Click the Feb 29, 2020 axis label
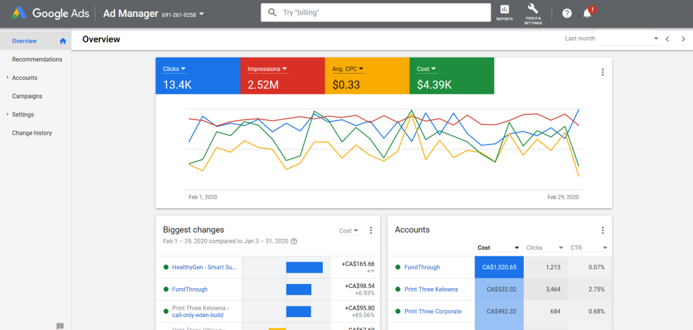 pyautogui.click(x=563, y=197)
